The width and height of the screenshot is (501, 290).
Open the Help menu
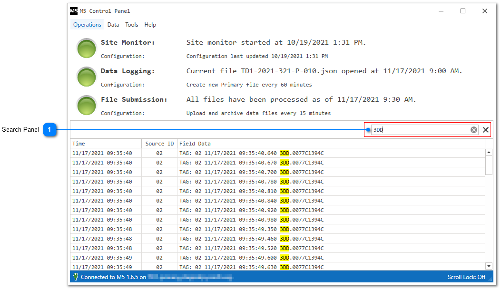pyautogui.click(x=150, y=25)
